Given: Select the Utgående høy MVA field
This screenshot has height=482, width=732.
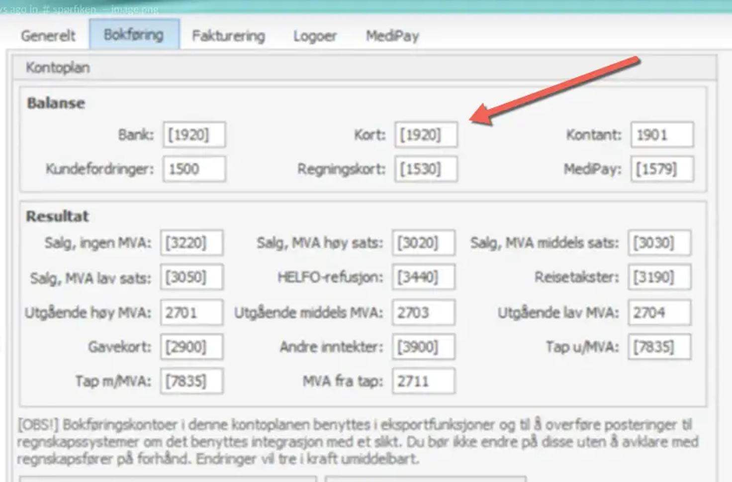Looking at the screenshot, I should click(191, 312).
